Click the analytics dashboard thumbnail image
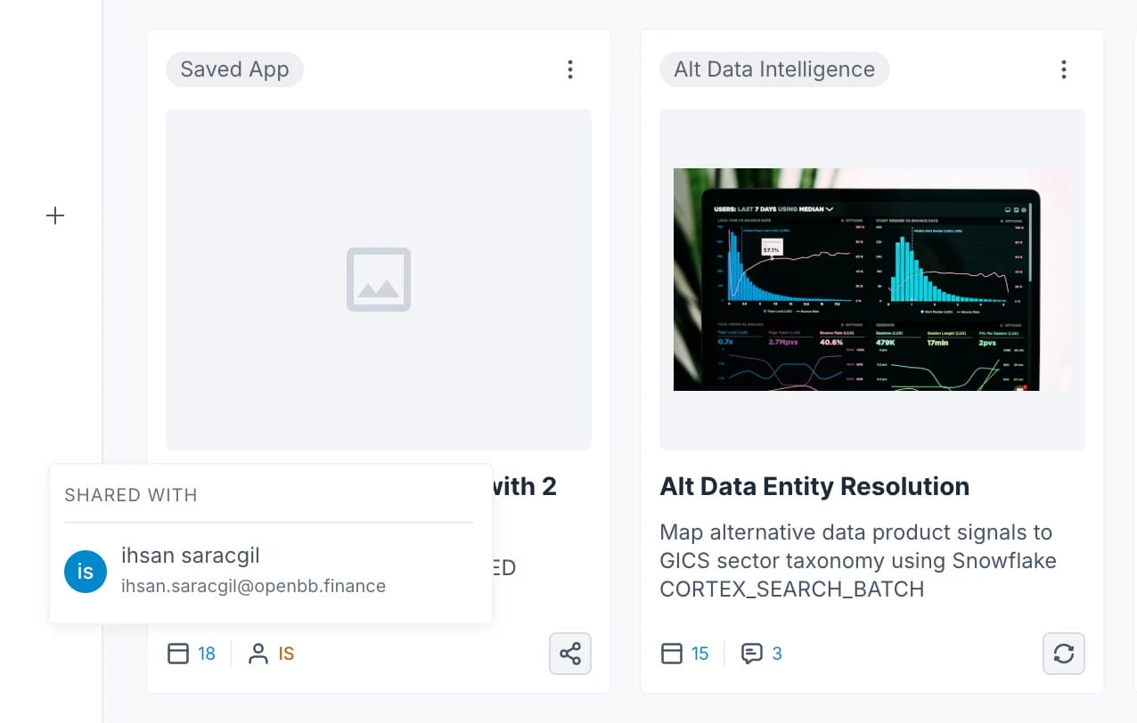The height and width of the screenshot is (723, 1137). pyautogui.click(x=872, y=279)
